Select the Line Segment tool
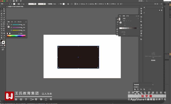This screenshot has height=104, width=171. [x=4, y=16]
